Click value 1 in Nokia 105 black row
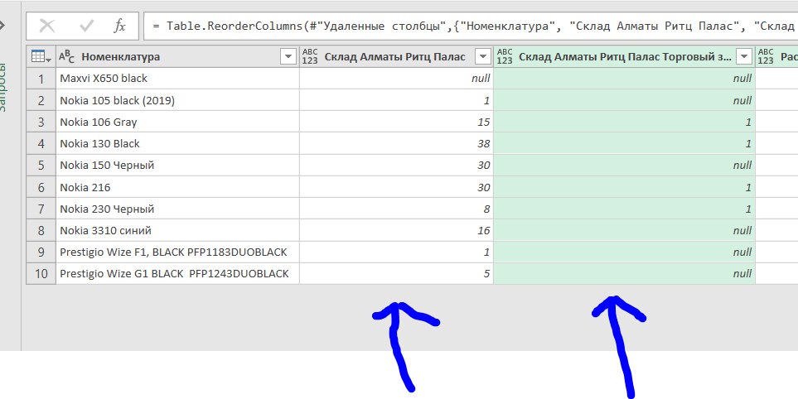This screenshot has height=399, width=798. 396,101
